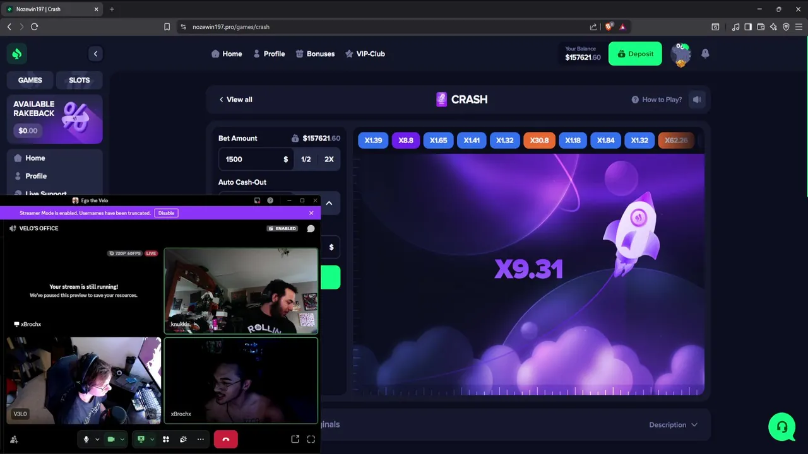Select the X1.39 history multiplier

point(373,140)
